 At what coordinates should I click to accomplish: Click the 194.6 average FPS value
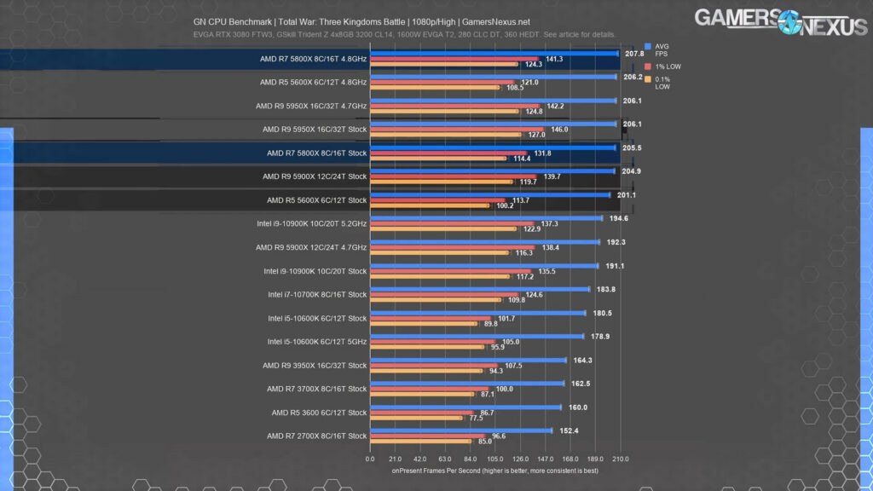click(x=619, y=219)
